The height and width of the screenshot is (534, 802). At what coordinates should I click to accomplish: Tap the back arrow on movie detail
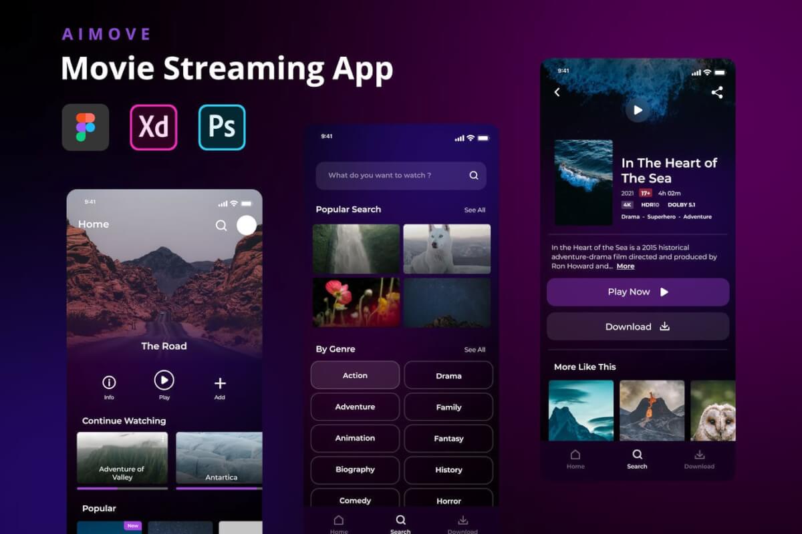(557, 93)
